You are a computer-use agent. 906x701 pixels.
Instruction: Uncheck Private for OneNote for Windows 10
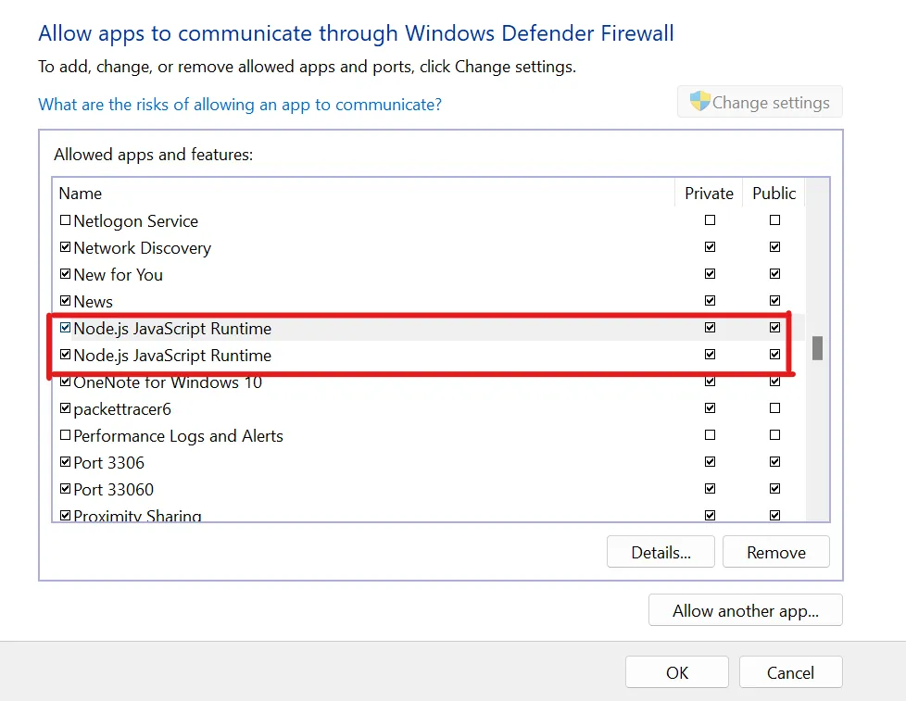[x=710, y=382]
